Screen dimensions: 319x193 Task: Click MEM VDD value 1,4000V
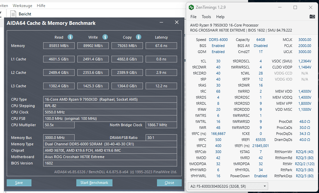305,91
